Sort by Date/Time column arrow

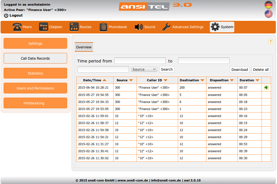[105, 80]
